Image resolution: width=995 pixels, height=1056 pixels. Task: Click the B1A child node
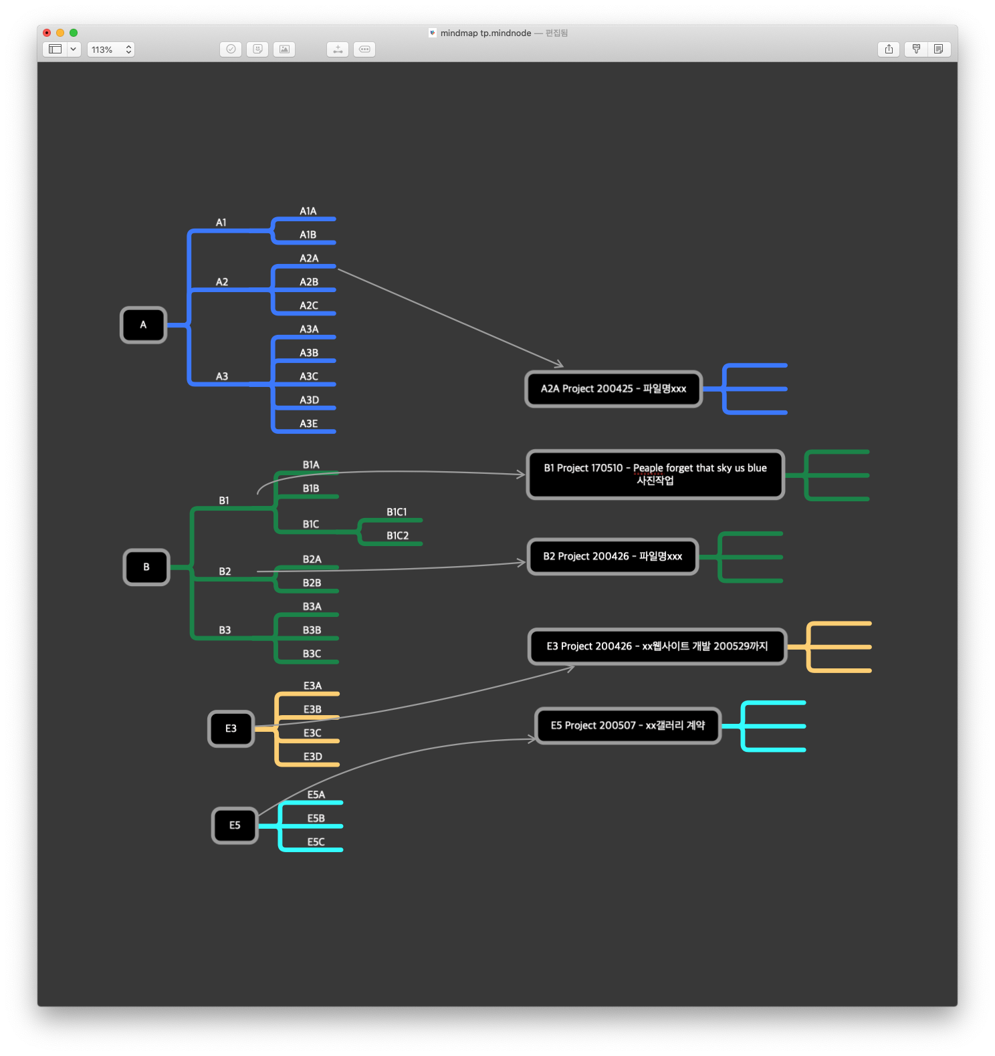click(x=311, y=465)
